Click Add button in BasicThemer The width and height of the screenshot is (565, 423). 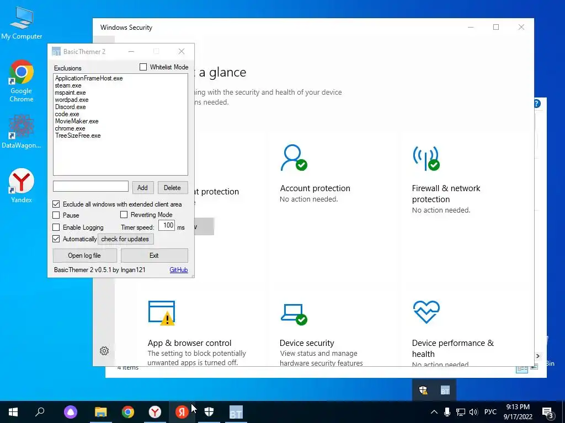point(142,187)
